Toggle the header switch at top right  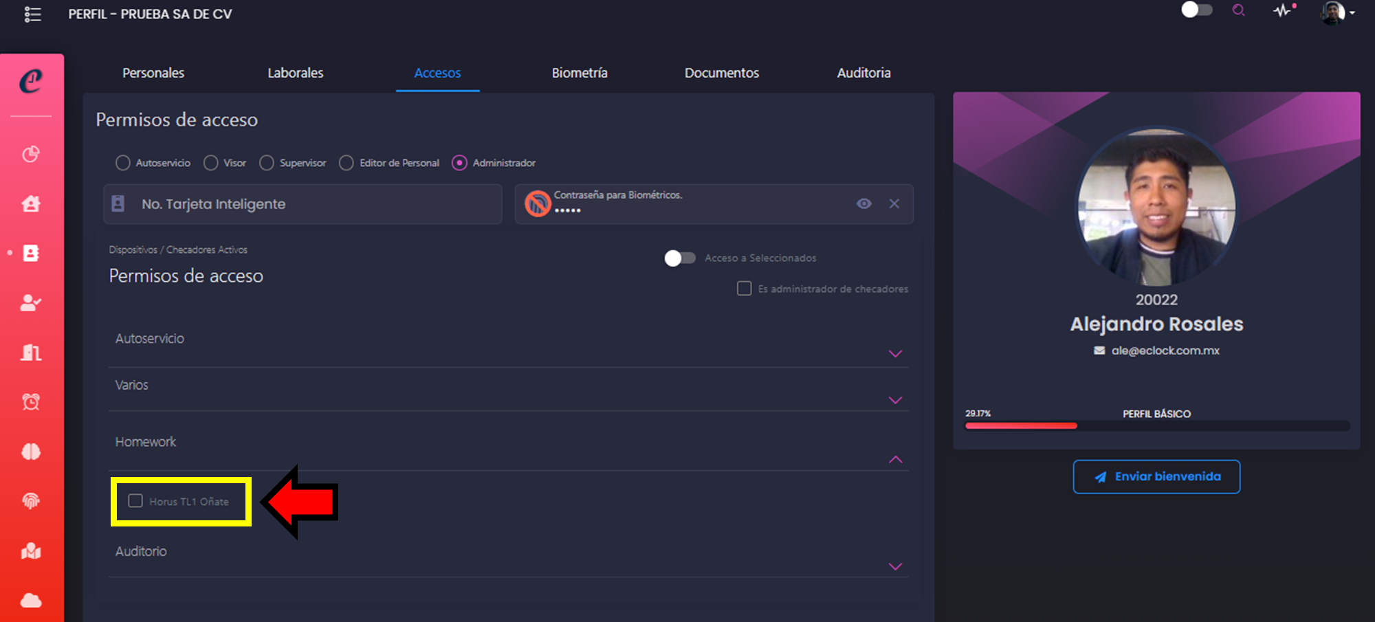coord(1197,10)
